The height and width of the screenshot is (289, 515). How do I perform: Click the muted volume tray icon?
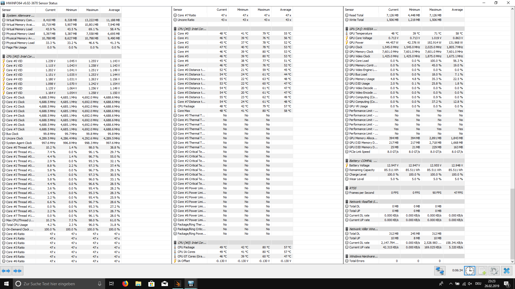pyautogui.click(x=470, y=284)
